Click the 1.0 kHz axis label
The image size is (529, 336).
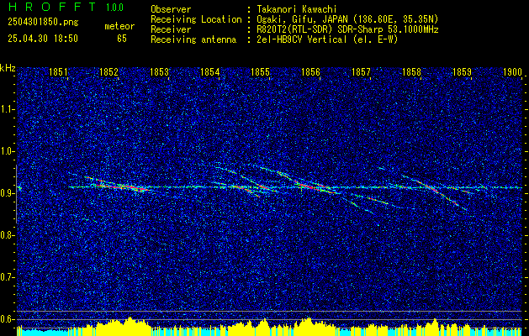pos(7,152)
